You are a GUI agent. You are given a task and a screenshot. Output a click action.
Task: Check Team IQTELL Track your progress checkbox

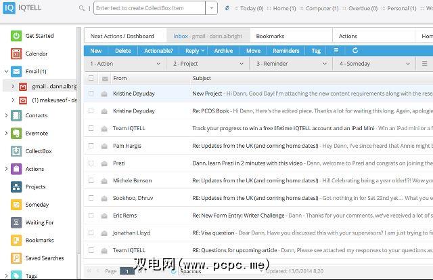(x=91, y=128)
